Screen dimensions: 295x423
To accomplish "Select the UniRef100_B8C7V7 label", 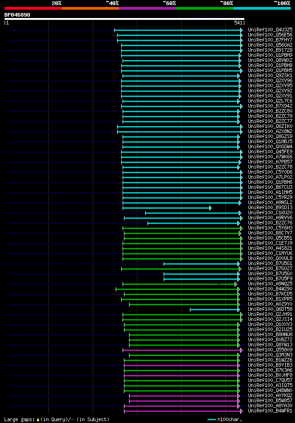I will pyautogui.click(x=270, y=233).
